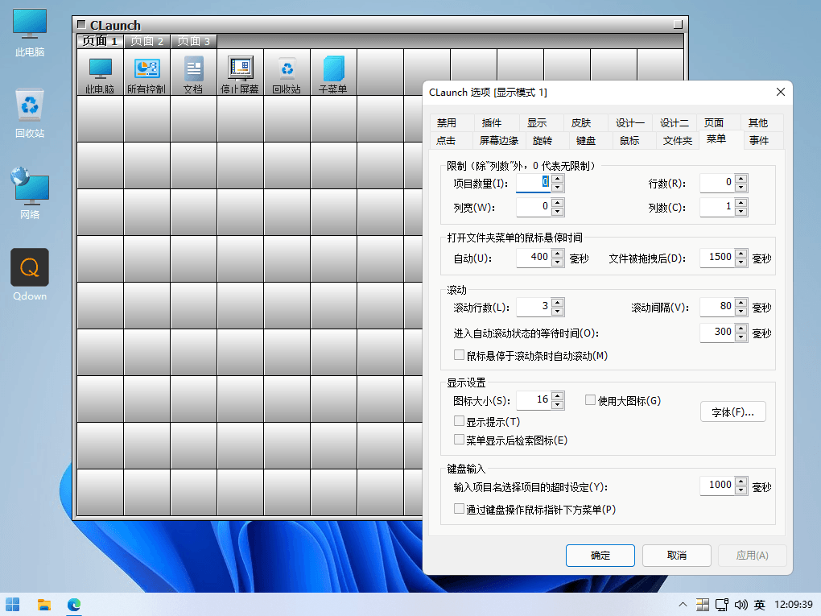Image resolution: width=821 pixels, height=616 pixels.
Task: Show hidden tray icons chevron
Action: click(683, 605)
